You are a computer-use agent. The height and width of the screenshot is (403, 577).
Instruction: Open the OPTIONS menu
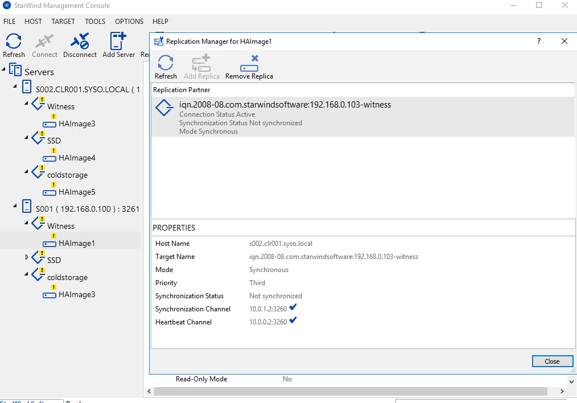click(x=129, y=22)
